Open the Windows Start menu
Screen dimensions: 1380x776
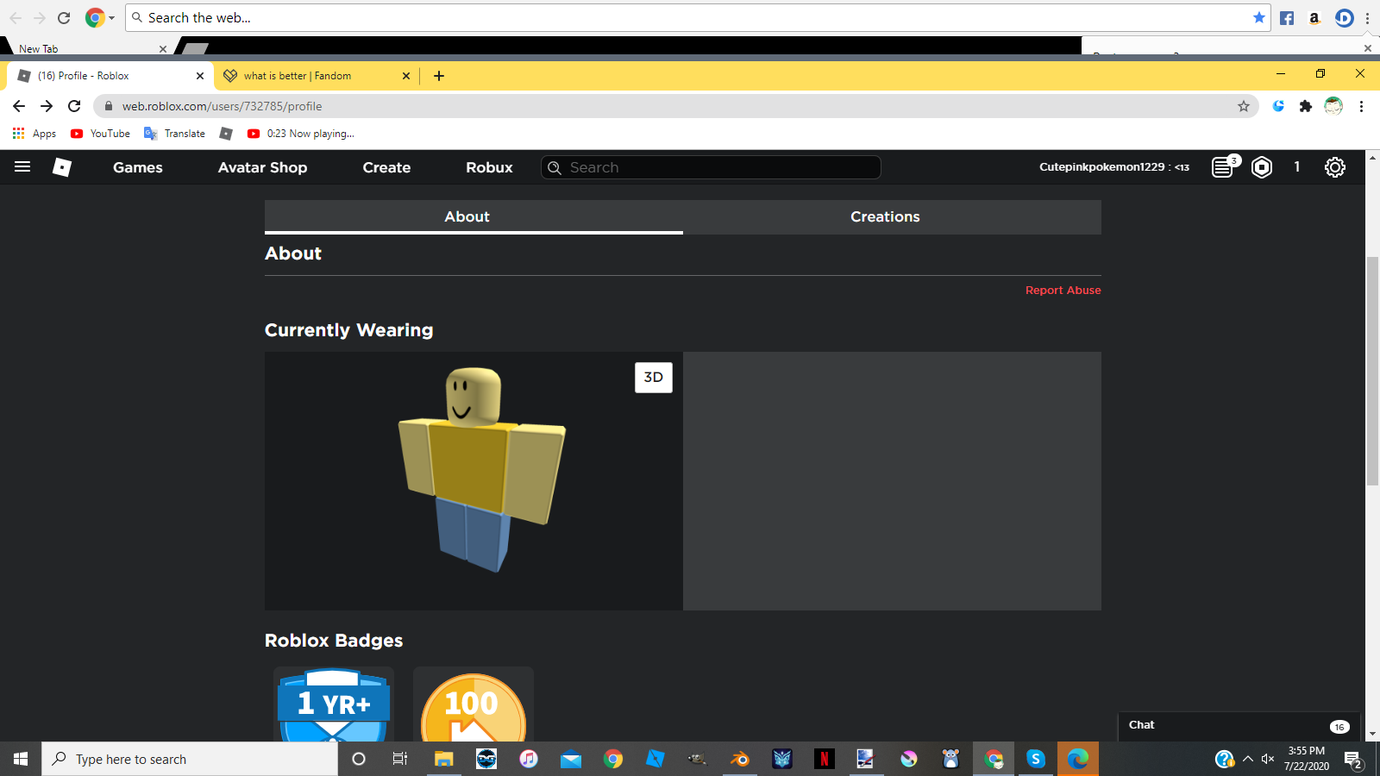tap(21, 759)
